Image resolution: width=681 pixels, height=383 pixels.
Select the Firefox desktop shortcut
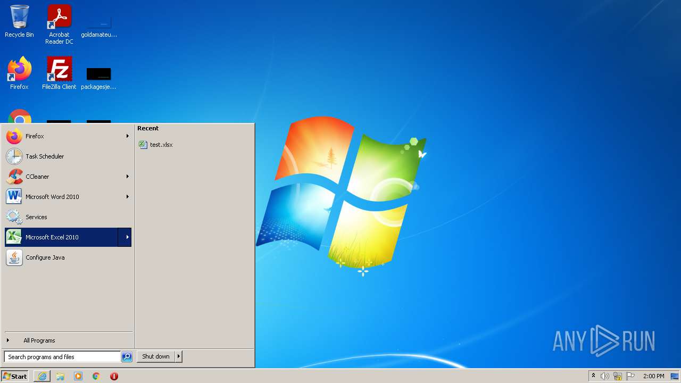click(x=19, y=73)
